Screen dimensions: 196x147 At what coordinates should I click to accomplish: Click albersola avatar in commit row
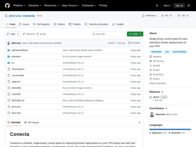[9, 43]
